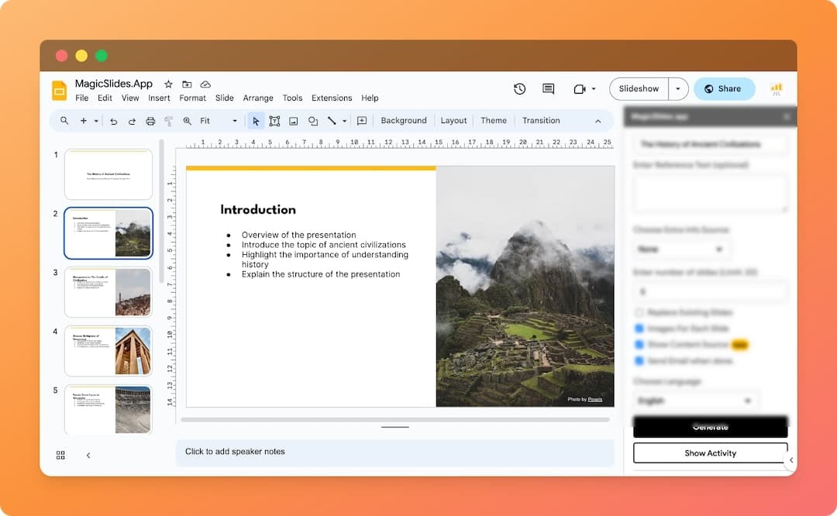This screenshot has height=516, width=837.
Task: Select slide 4 thumbnail in filmstrip
Action: (108, 351)
